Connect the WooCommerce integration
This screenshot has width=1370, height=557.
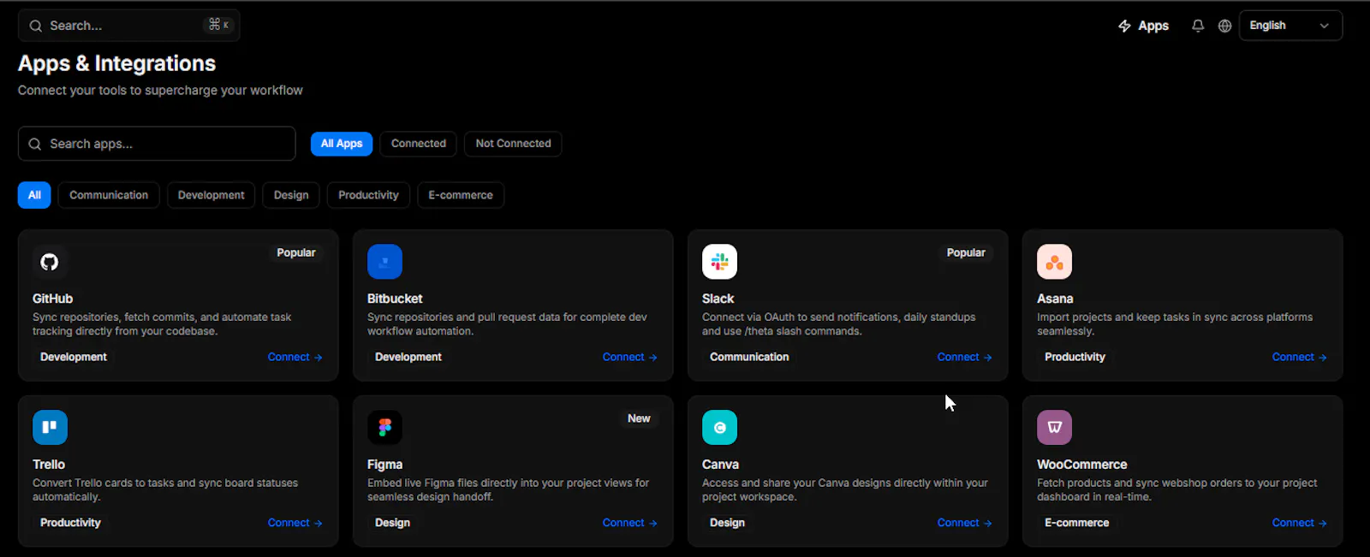(1300, 523)
